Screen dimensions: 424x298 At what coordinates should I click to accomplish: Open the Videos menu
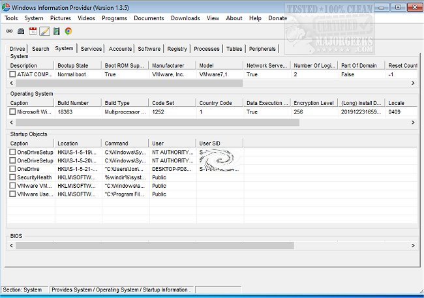pyautogui.click(x=86, y=18)
